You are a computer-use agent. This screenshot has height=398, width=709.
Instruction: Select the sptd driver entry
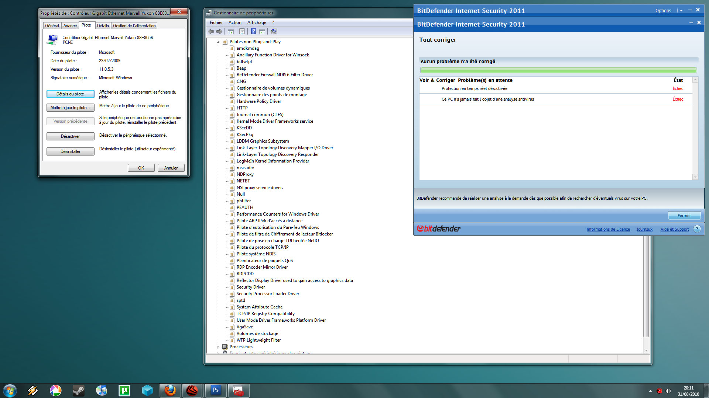(x=241, y=300)
